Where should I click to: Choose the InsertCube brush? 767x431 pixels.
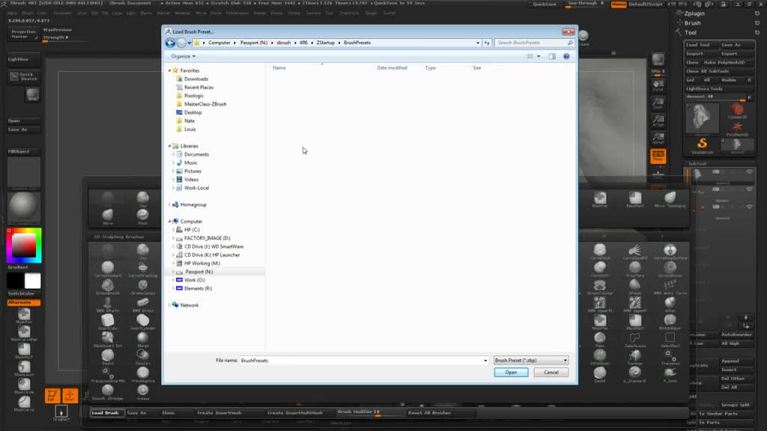tap(108, 320)
